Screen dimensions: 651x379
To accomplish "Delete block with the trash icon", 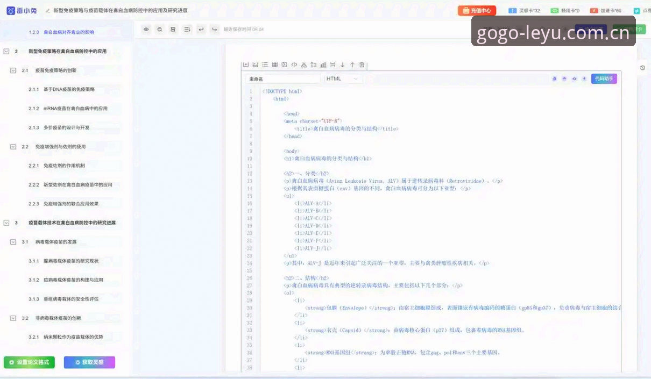I will (362, 65).
